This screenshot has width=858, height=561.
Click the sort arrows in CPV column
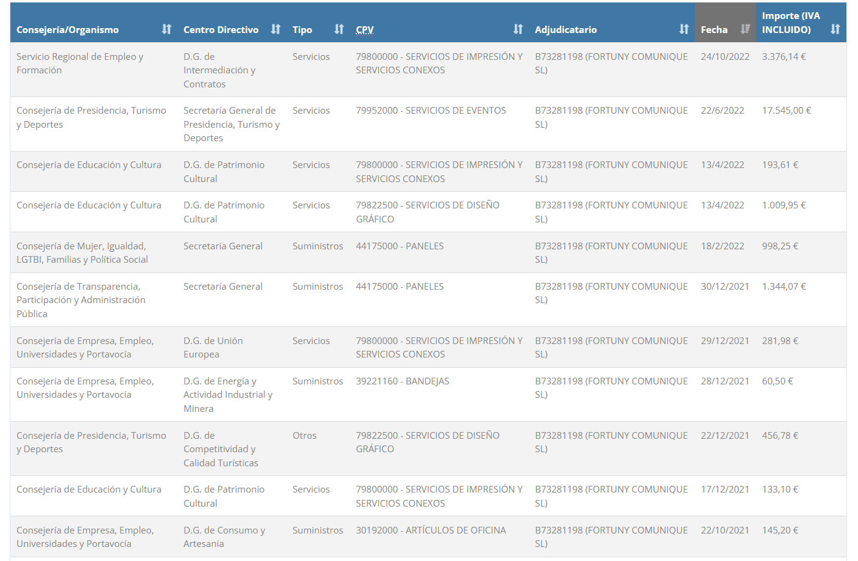[518, 29]
